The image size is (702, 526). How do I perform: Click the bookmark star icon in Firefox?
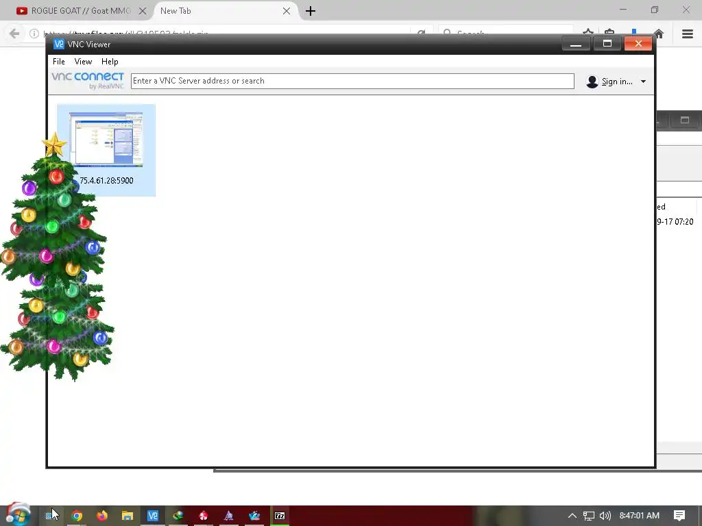click(x=588, y=33)
